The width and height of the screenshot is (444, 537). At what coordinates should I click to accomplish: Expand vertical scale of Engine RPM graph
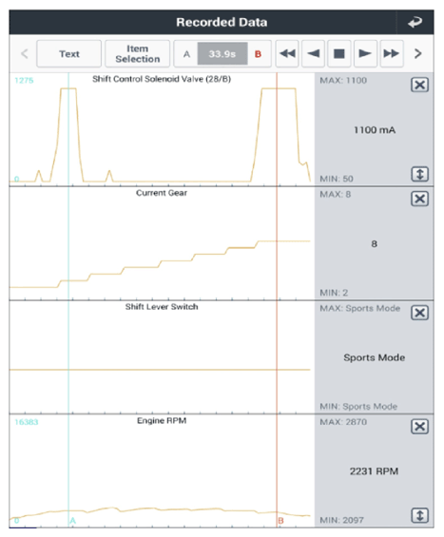[x=419, y=515]
